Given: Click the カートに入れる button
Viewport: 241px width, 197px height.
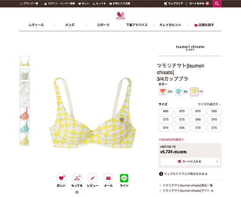Looking at the screenshot, I should point(190,161).
